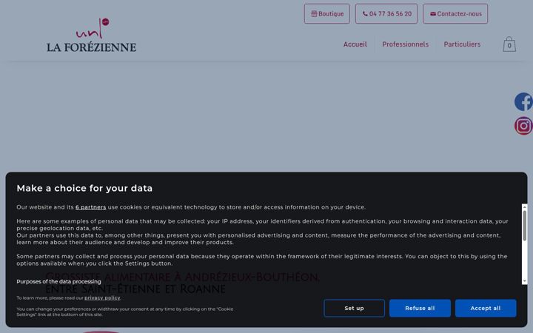Open the Instagram profile icon
This screenshot has width=533, height=333.
[x=523, y=126]
